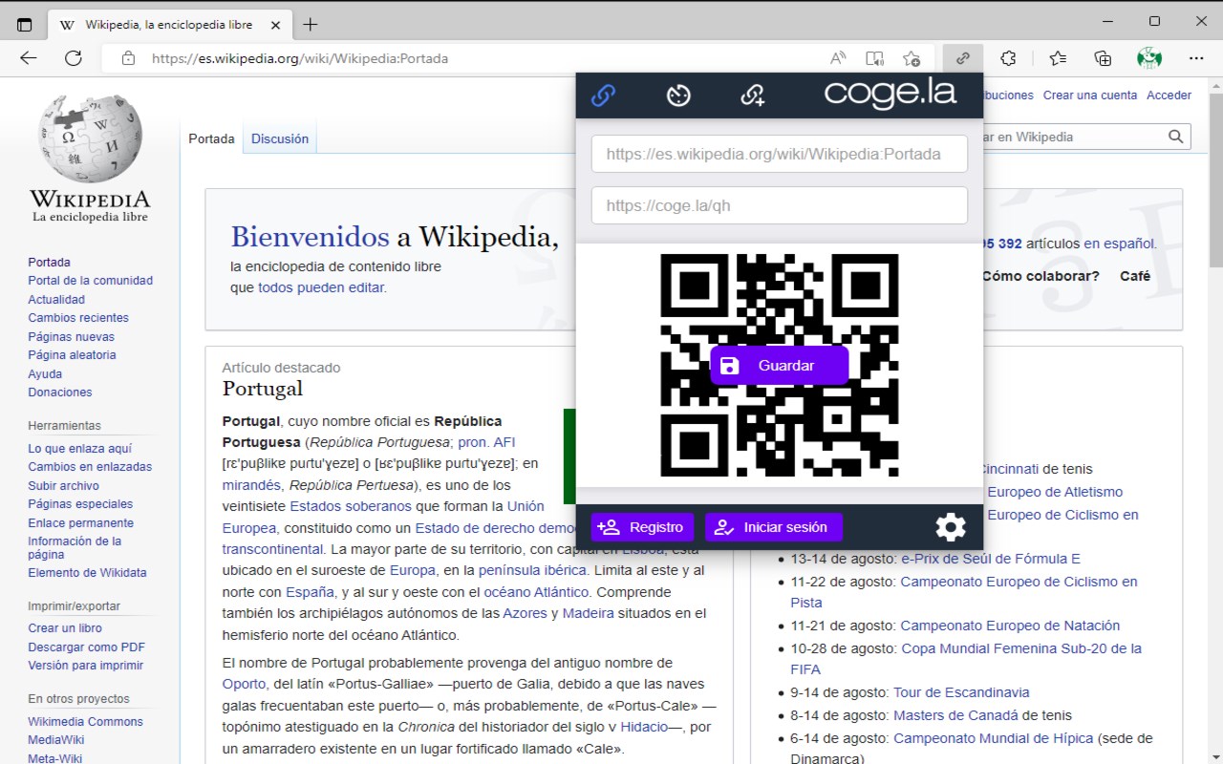Open a new browser tab
1223x764 pixels.
pos(310,25)
